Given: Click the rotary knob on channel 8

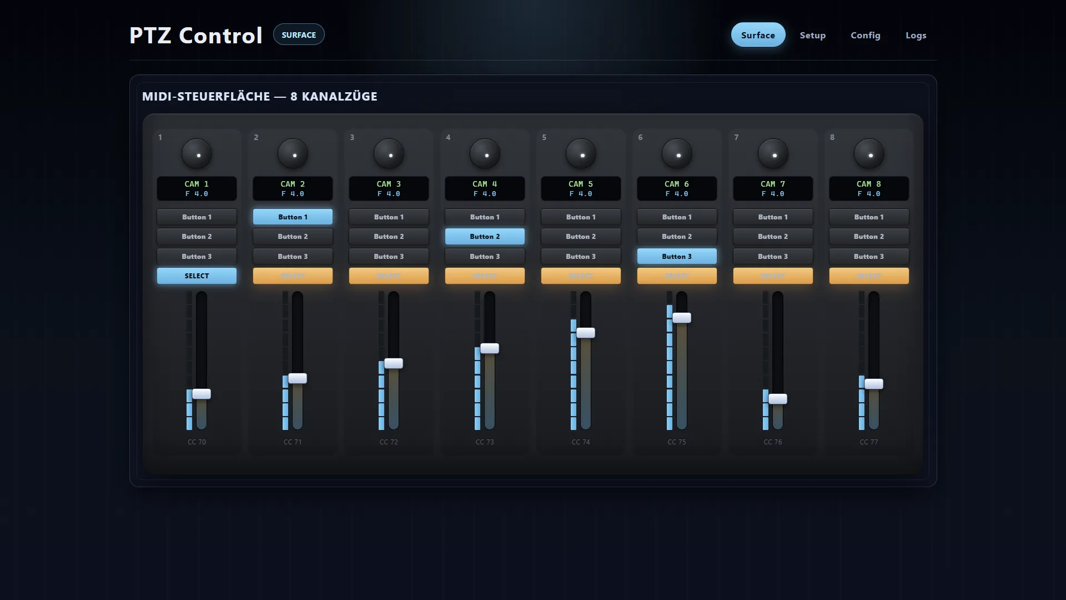Looking at the screenshot, I should coord(869,153).
